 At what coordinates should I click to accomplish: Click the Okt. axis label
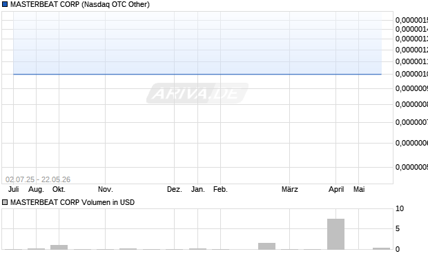tap(59, 189)
